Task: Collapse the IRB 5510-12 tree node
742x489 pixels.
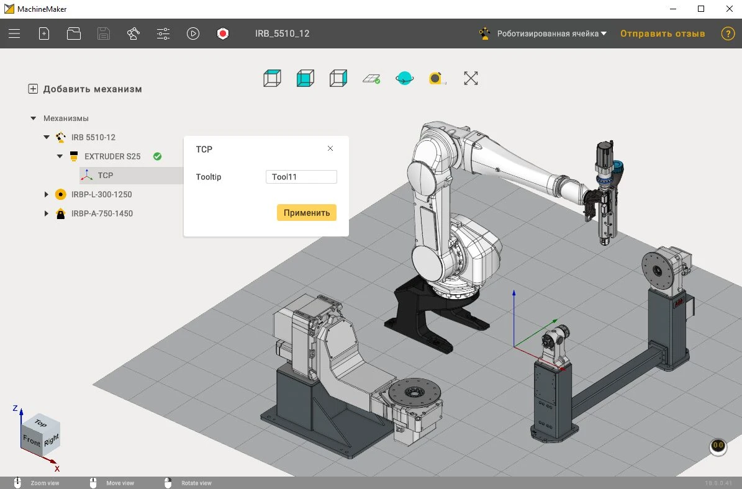Action: point(47,137)
